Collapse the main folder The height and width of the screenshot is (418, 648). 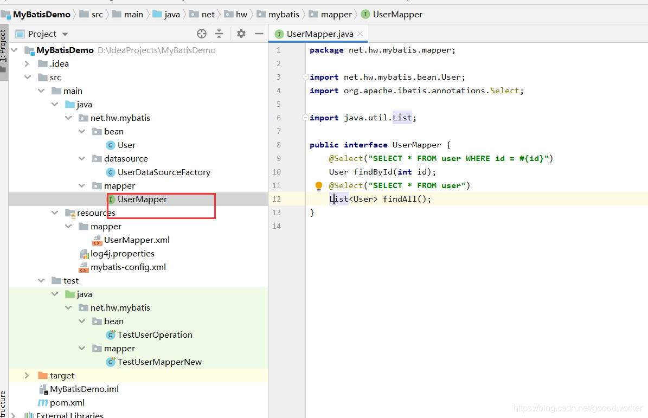tap(41, 91)
